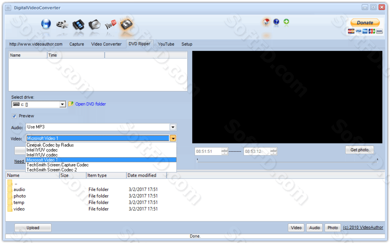Click the Get photo button

pyautogui.click(x=359, y=150)
